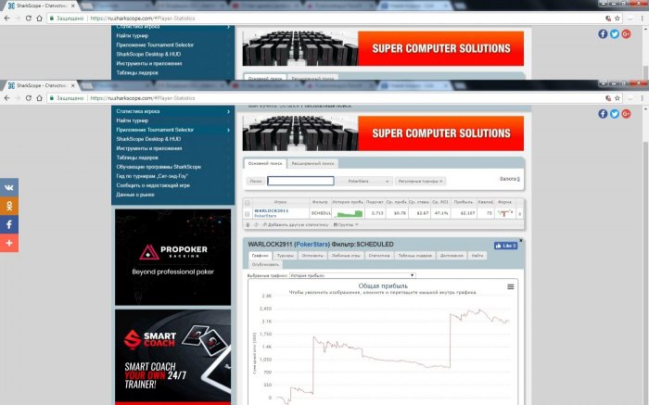Click the Facebook Like button
This screenshot has width=649, height=405.
505,246
